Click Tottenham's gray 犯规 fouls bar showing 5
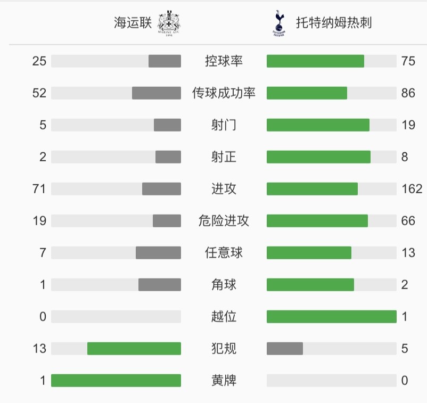 click(x=285, y=349)
